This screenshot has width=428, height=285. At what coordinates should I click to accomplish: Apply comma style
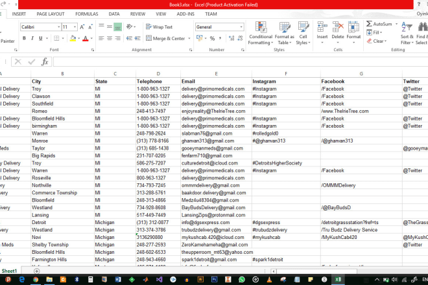point(220,38)
